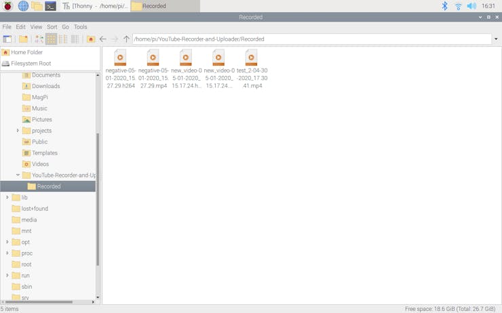Select the Recorded folder in the tree
The width and height of the screenshot is (502, 313).
point(48,186)
